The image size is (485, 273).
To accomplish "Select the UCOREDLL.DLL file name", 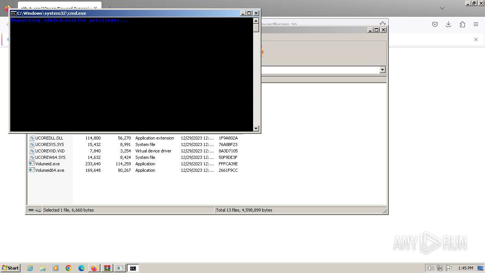I will coord(49,138).
